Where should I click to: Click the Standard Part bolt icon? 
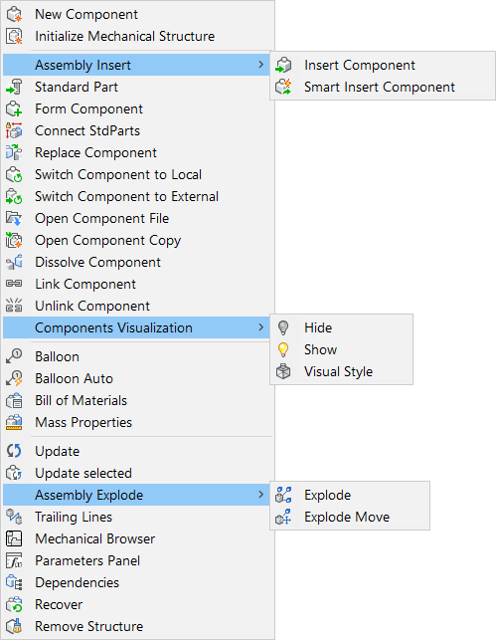coord(14,87)
